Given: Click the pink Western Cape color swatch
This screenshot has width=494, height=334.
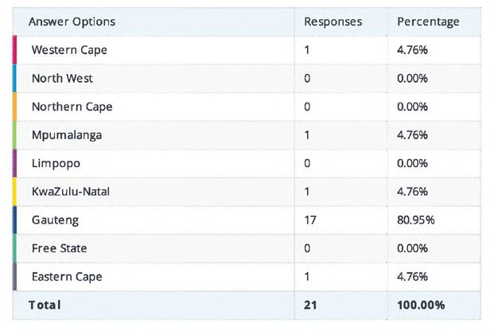Looking at the screenshot, I should pos(15,50).
